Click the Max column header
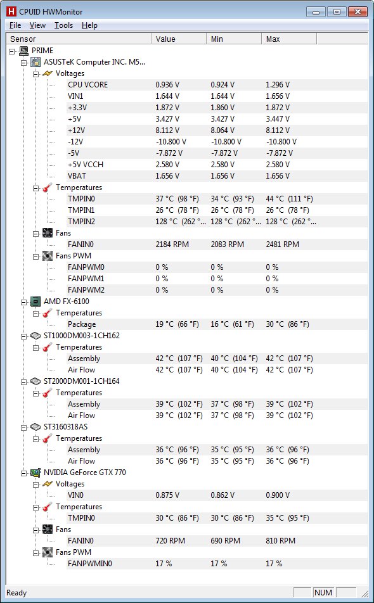The image size is (374, 603). click(x=289, y=39)
